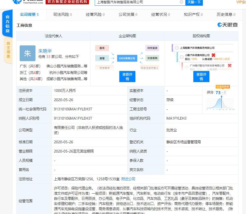Click 查看详情 under the enterprise architecture diagram
This screenshot has width=246, height=214.
click(127, 76)
